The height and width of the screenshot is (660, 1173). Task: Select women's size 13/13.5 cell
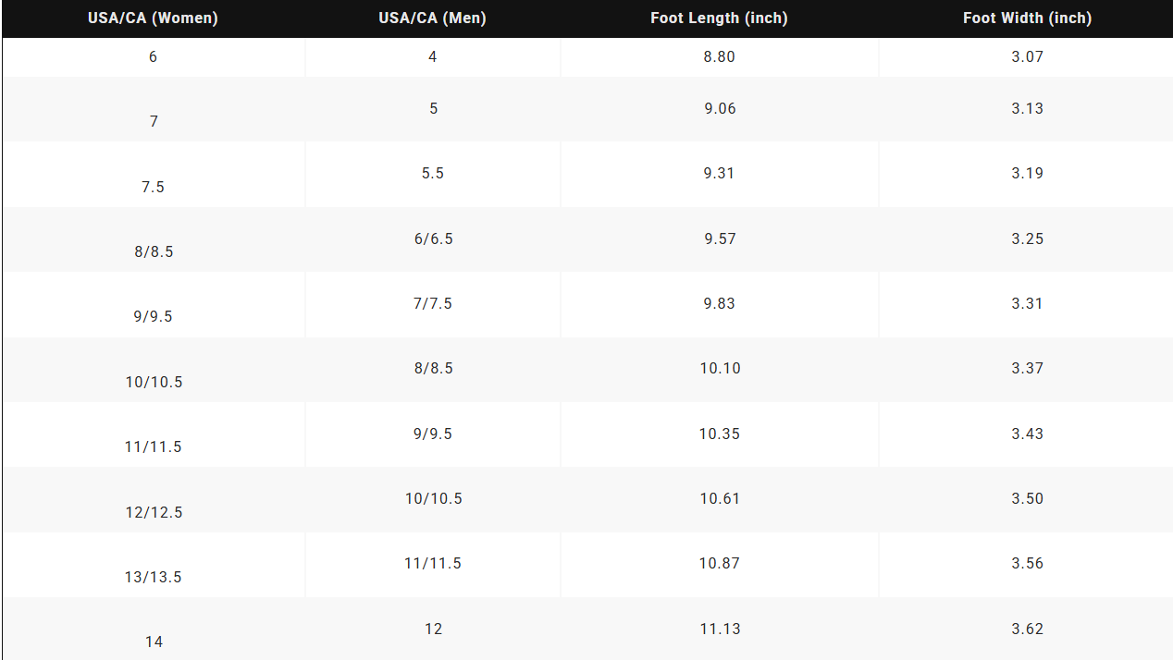pyautogui.click(x=154, y=565)
